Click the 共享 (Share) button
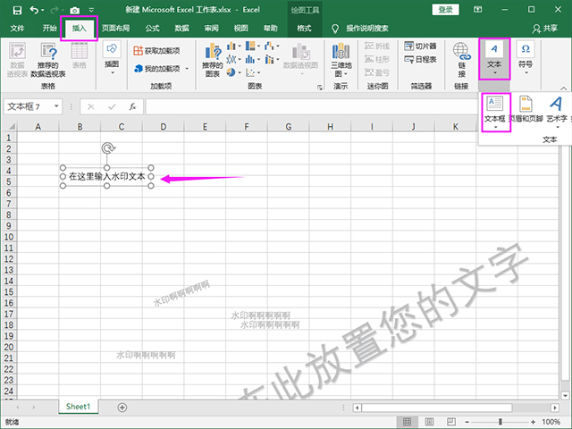Screen dimensions: 572x429 coord(545,28)
